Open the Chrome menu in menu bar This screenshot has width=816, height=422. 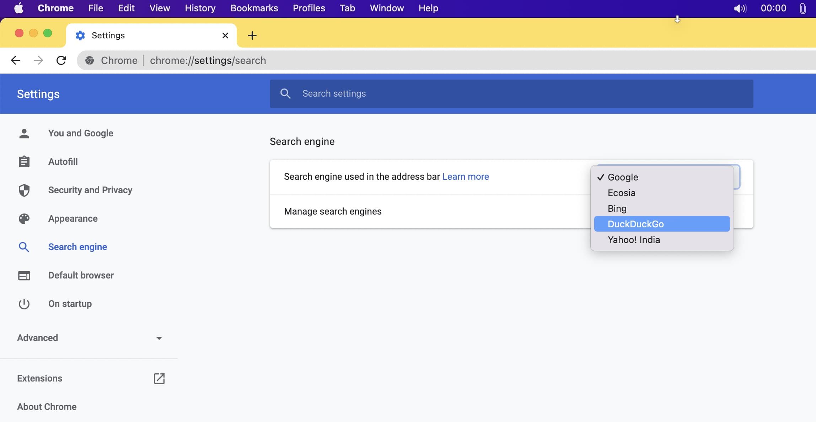pos(55,8)
